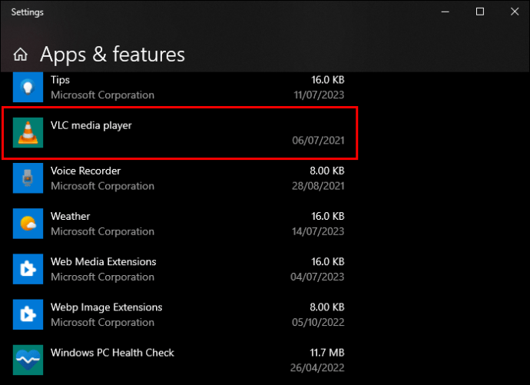Minimize the Settings window

point(446,12)
